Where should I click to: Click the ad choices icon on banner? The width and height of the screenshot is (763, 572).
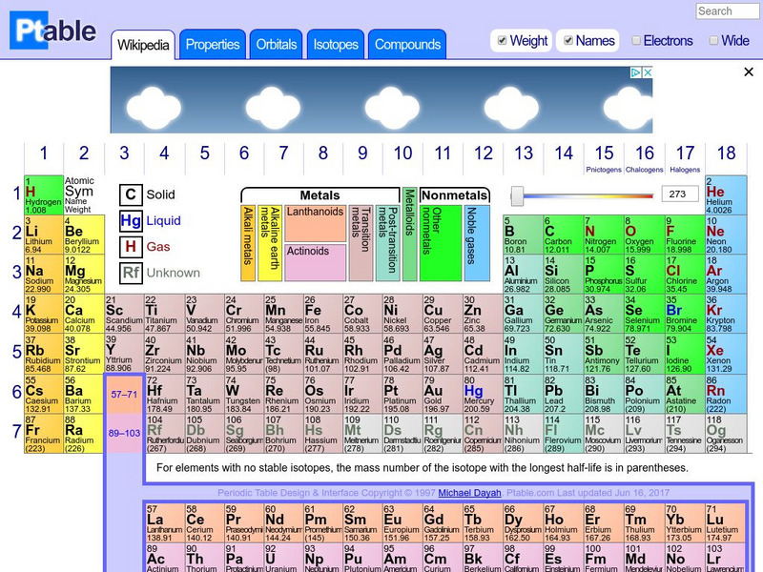pyautogui.click(x=636, y=72)
